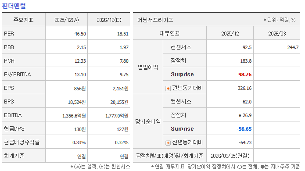
Task: Click the EPS row label
Action: coord(9,88)
